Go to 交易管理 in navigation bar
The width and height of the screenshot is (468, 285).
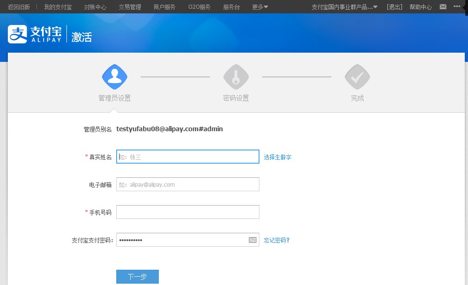pyautogui.click(x=130, y=7)
